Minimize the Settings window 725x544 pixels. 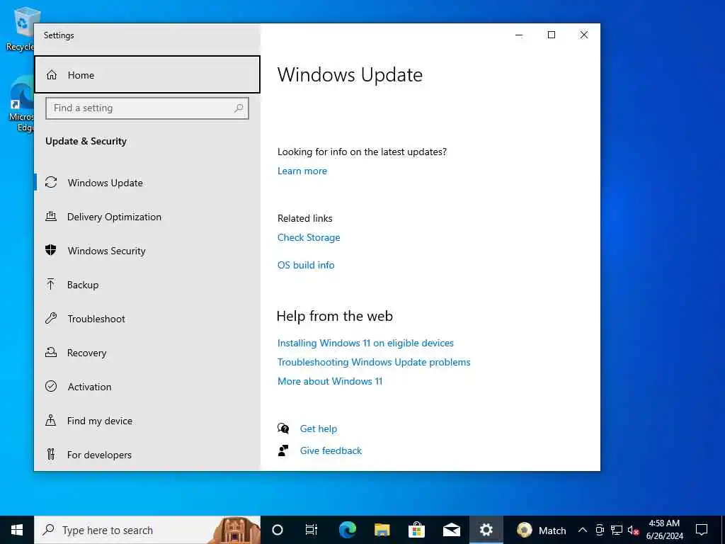(519, 35)
